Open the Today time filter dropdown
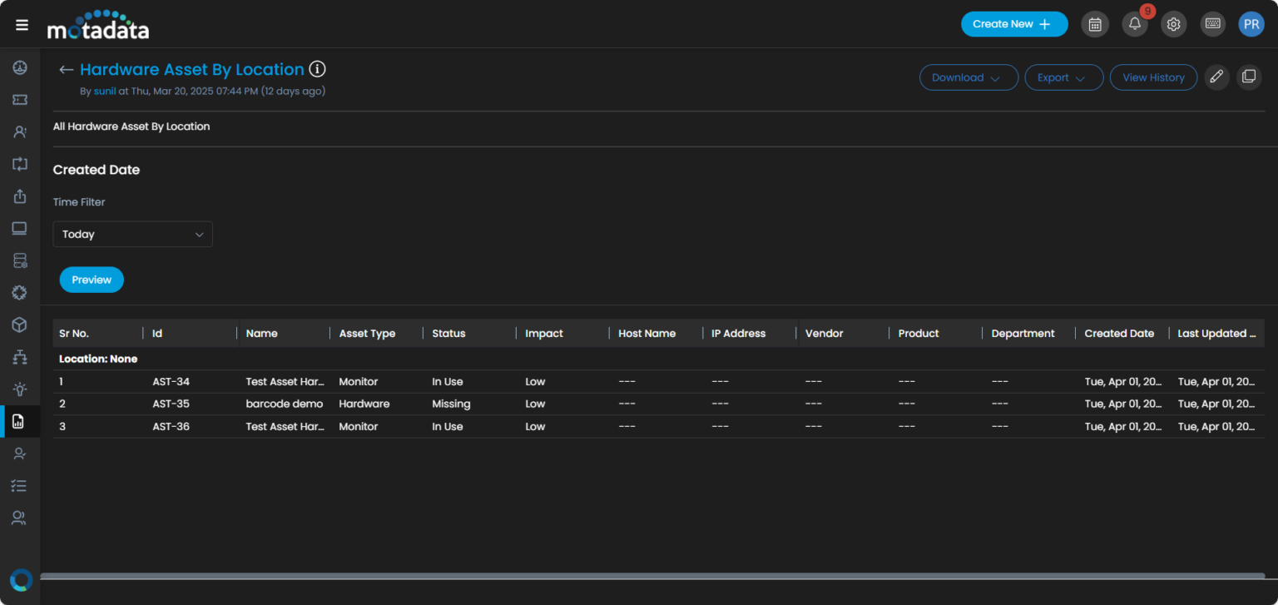Viewport: 1278px width, 605px height. pyautogui.click(x=133, y=234)
